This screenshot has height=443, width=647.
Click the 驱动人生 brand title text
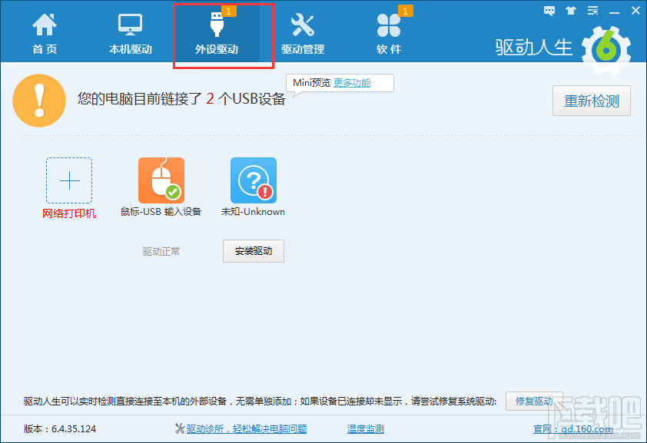tap(534, 48)
